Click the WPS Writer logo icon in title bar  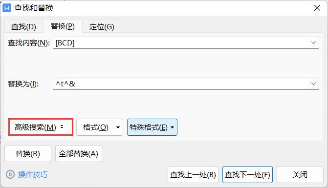click(7, 8)
